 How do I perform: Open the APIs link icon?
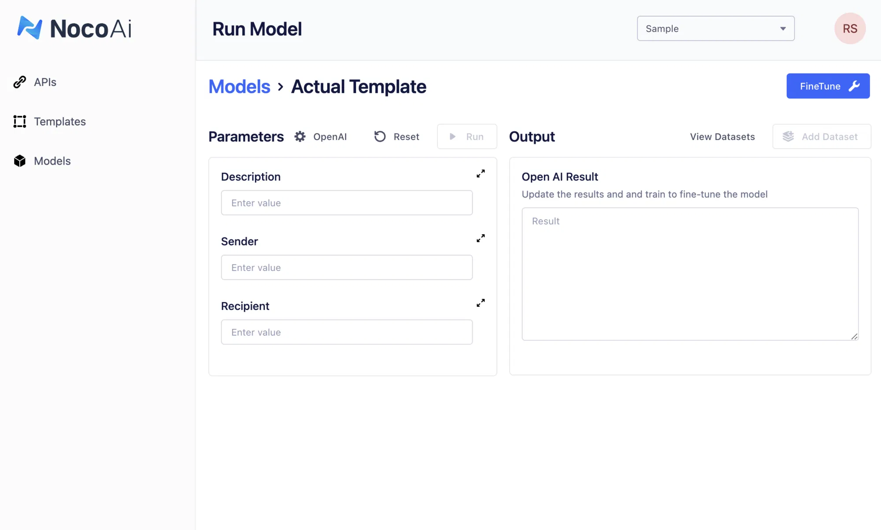click(19, 82)
